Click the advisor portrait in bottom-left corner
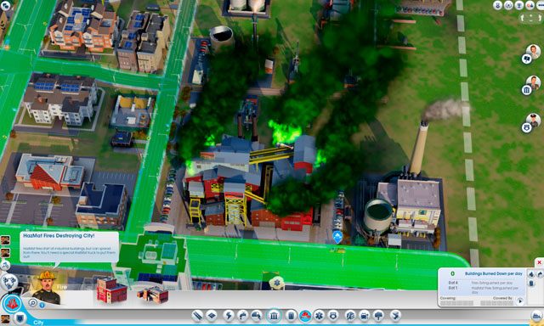 [5, 320]
